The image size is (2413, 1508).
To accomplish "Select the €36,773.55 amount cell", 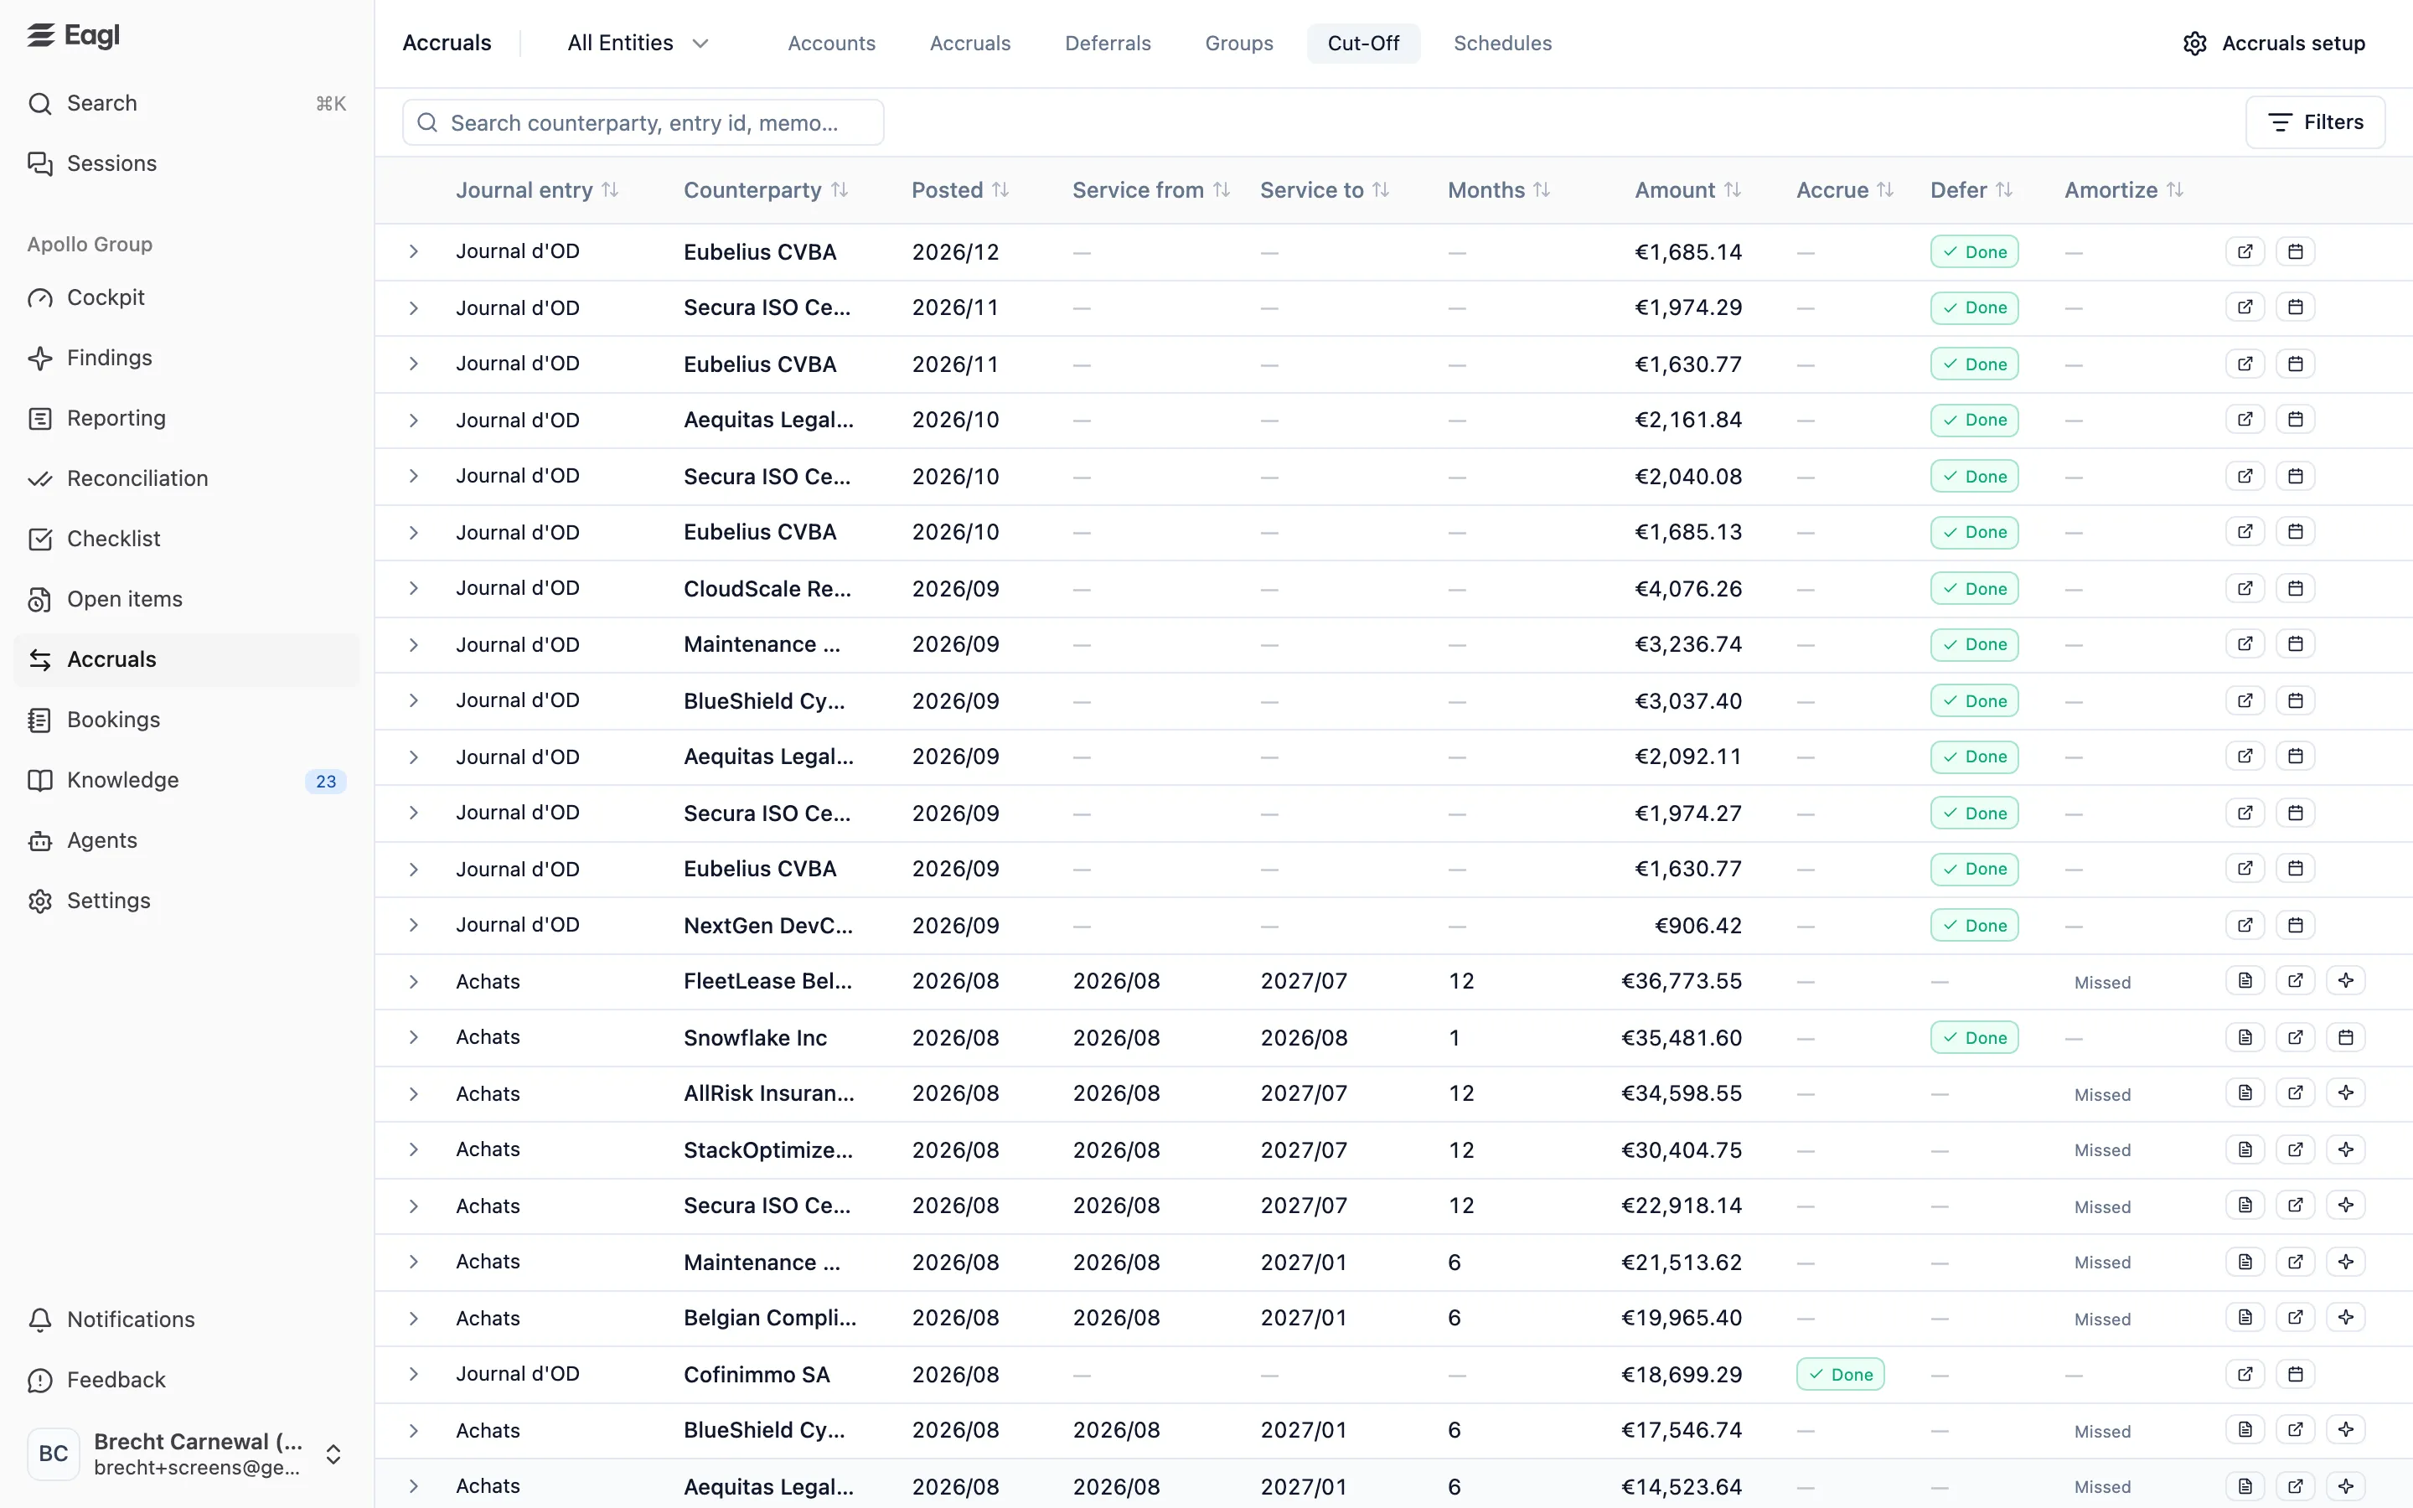I will tap(1681, 981).
